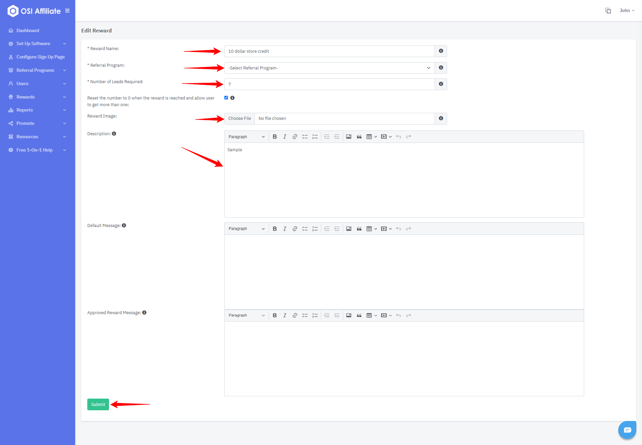642x445 pixels.
Task: Insert link in the Description editor
Action: (295, 137)
